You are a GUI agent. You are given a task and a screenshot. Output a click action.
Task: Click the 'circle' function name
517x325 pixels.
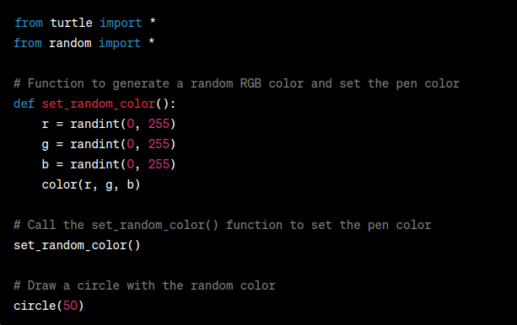click(x=35, y=306)
